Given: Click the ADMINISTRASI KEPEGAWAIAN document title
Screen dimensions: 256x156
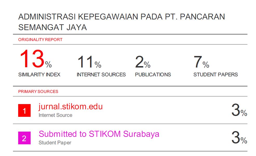Looking at the screenshot, I should [x=122, y=17].
